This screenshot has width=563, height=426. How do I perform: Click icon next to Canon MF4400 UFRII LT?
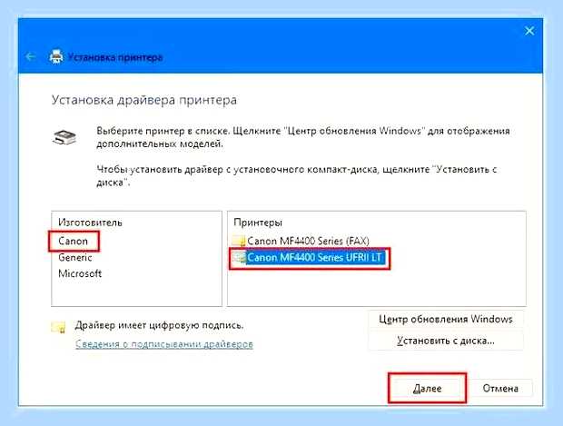point(239,258)
